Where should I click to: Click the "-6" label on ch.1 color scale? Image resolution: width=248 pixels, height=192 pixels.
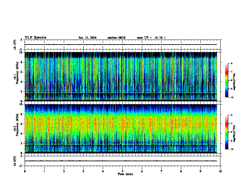(231, 63)
